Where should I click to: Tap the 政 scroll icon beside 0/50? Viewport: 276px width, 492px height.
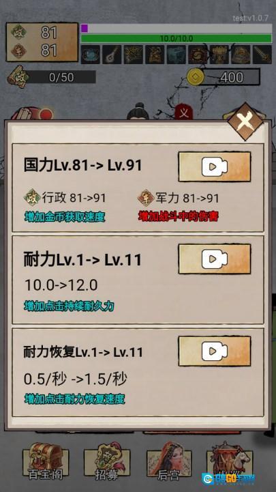(x=18, y=76)
